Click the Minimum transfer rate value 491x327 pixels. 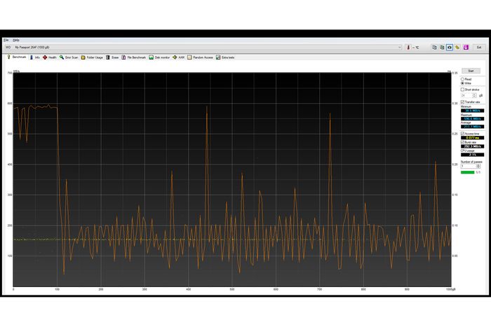click(472, 111)
